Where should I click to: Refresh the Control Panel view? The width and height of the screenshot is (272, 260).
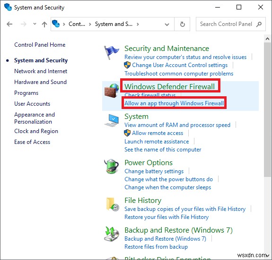[x=182, y=24]
